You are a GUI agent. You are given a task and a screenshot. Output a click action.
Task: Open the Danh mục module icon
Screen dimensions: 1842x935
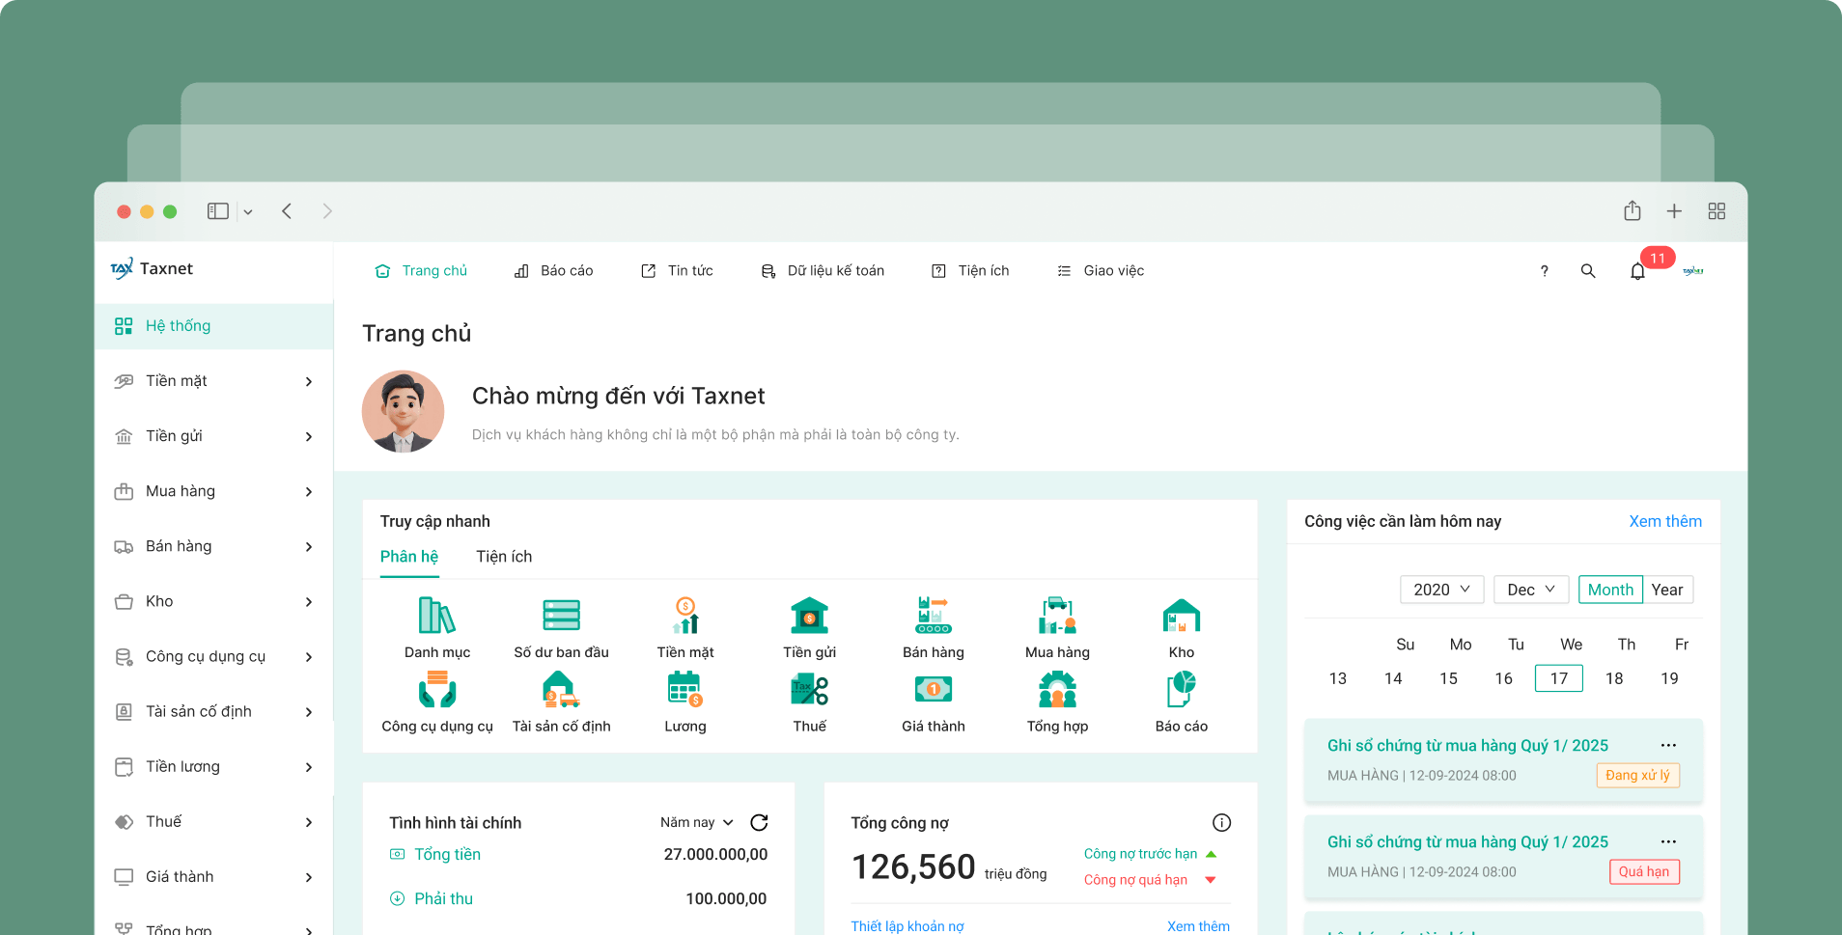(x=437, y=616)
